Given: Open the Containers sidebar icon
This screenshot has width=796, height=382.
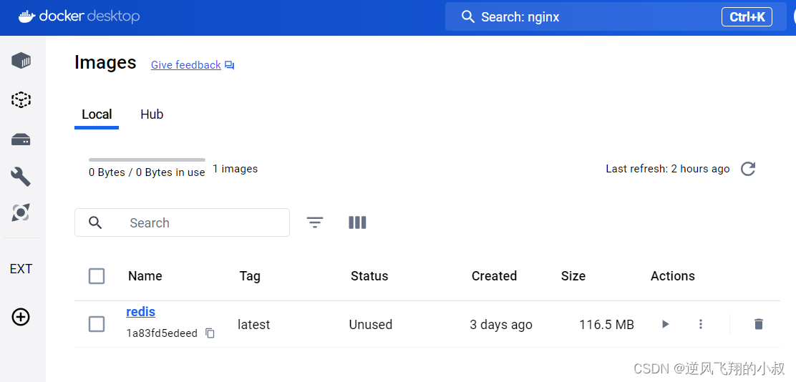Looking at the screenshot, I should click(21, 61).
